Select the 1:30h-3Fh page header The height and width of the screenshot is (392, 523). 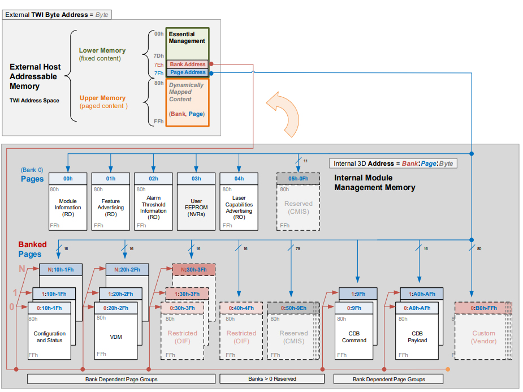click(x=187, y=294)
